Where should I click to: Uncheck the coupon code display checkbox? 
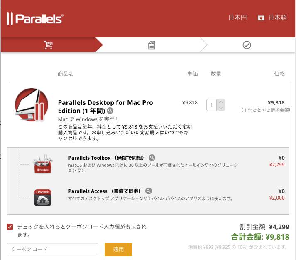pos(10,227)
